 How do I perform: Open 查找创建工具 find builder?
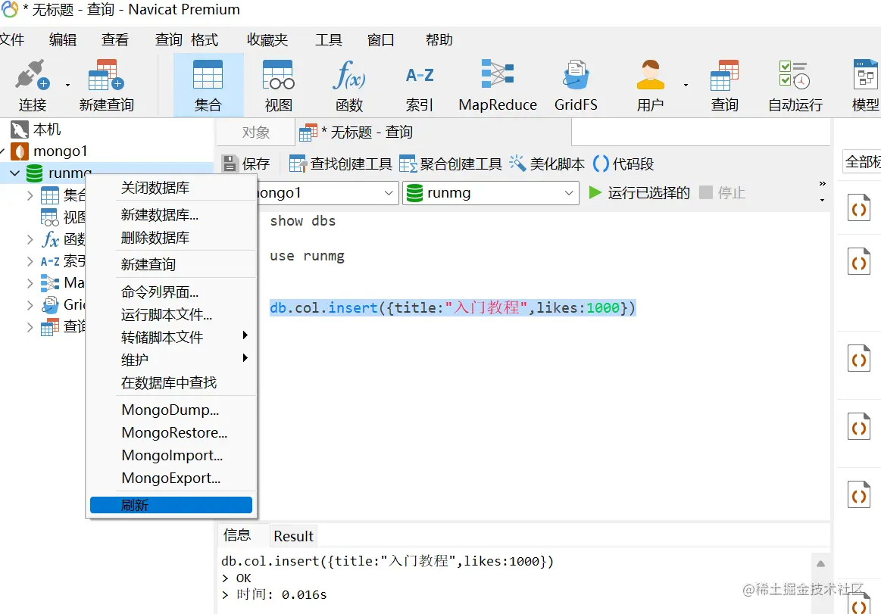click(x=340, y=164)
